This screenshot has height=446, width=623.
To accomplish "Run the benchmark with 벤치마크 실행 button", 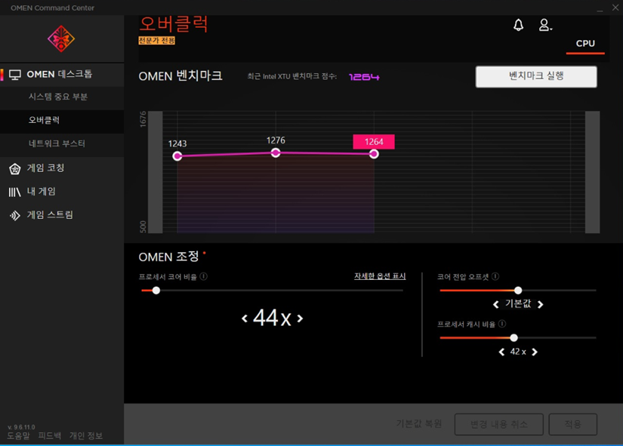I will (536, 76).
